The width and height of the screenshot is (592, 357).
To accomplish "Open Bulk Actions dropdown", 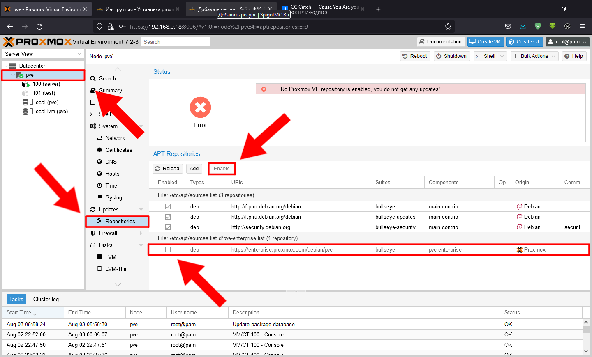I will [x=534, y=56].
